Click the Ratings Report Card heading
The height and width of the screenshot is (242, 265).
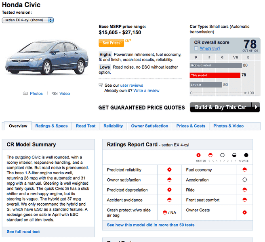132,145
